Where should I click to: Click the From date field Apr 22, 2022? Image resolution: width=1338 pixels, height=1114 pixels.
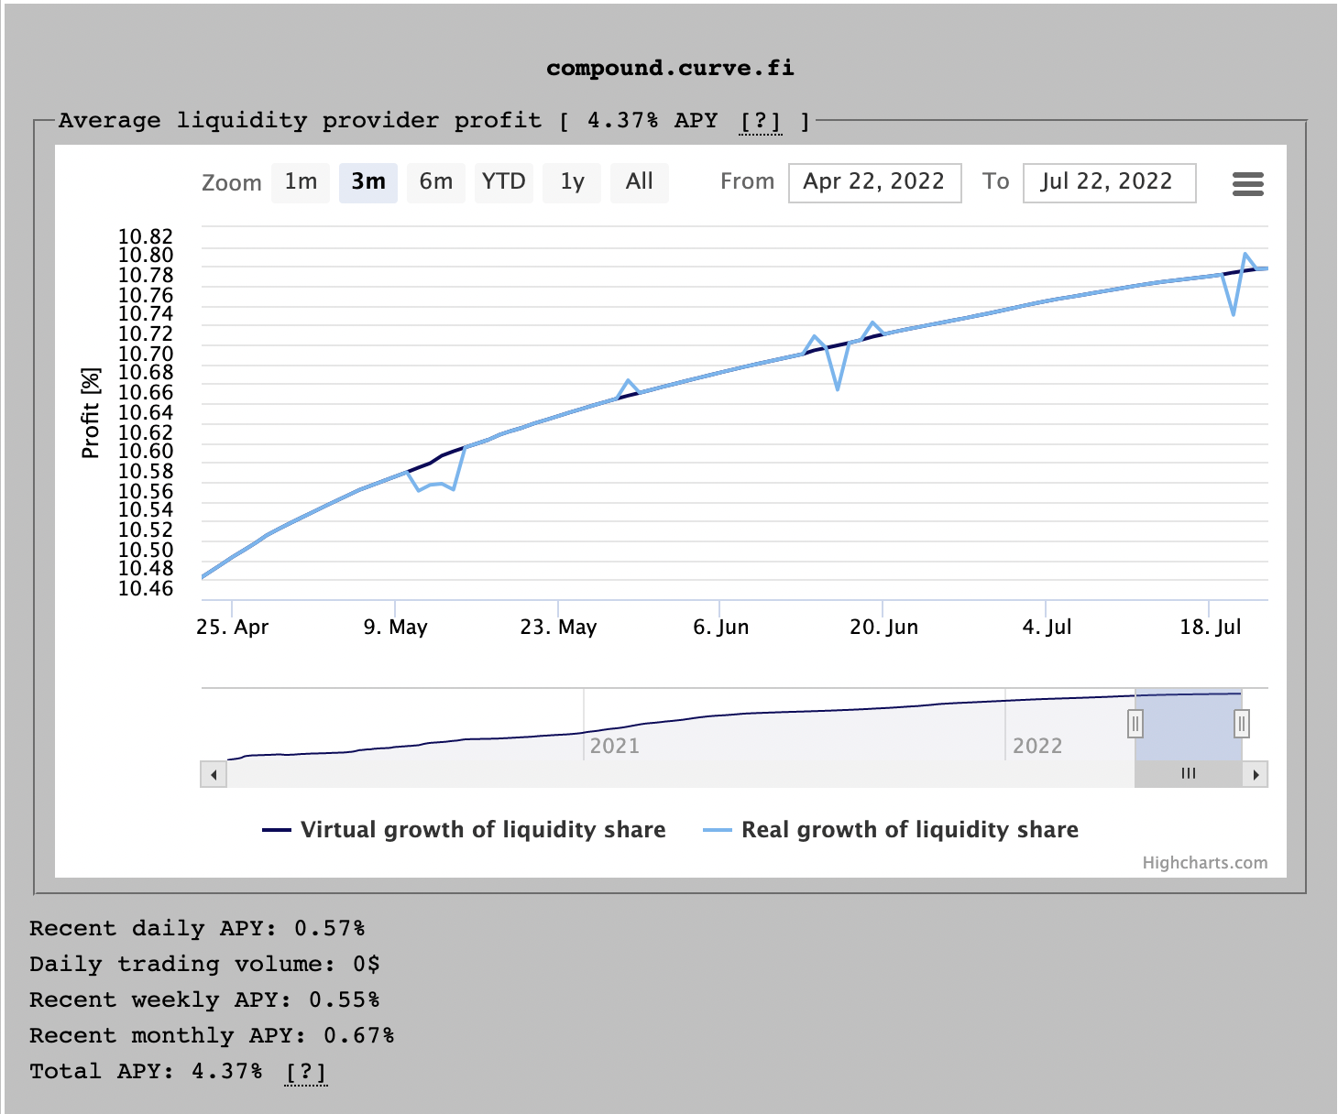tap(874, 182)
